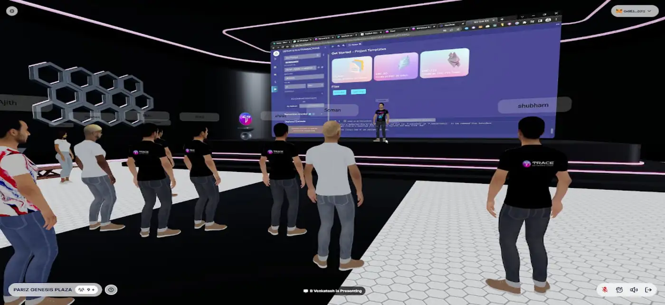Click the round icon beside the plaza label

(x=111, y=289)
